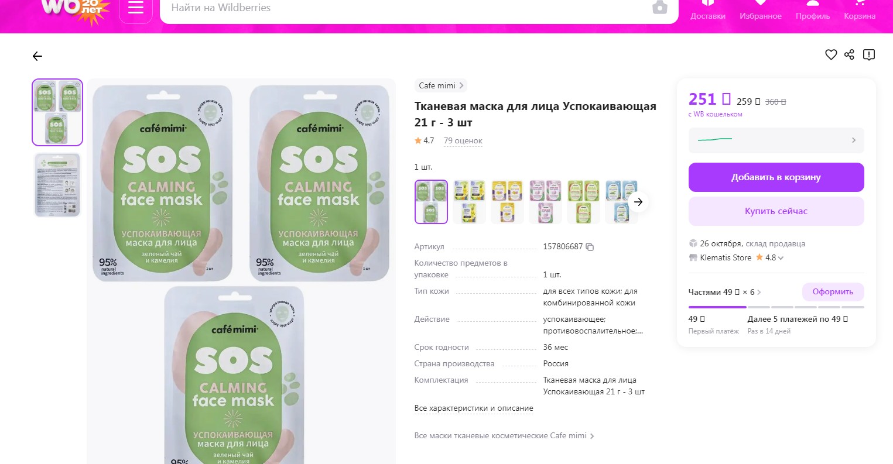Viewport: 893px width, 464px height.
Task: Open Профиль in the header
Action: (x=813, y=11)
